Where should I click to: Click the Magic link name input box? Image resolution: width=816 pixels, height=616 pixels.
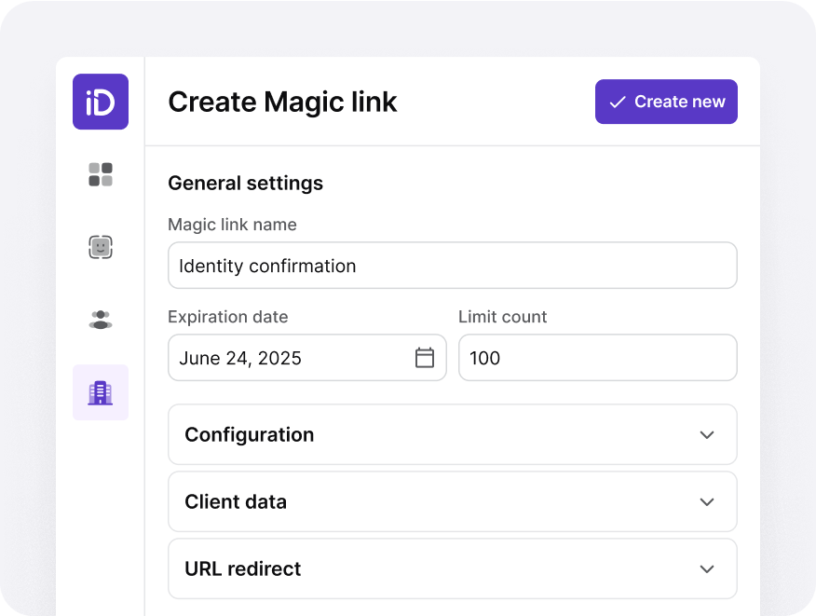[x=452, y=265]
